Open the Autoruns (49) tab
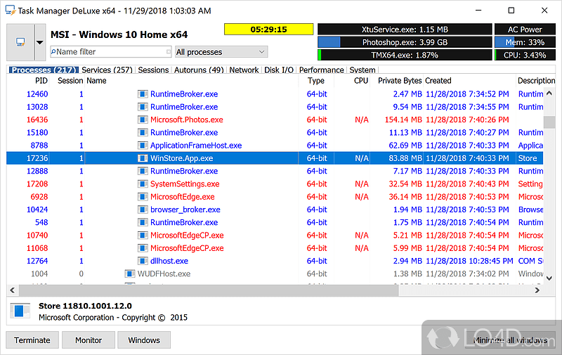Viewport: 562px width, 355px height. click(199, 70)
